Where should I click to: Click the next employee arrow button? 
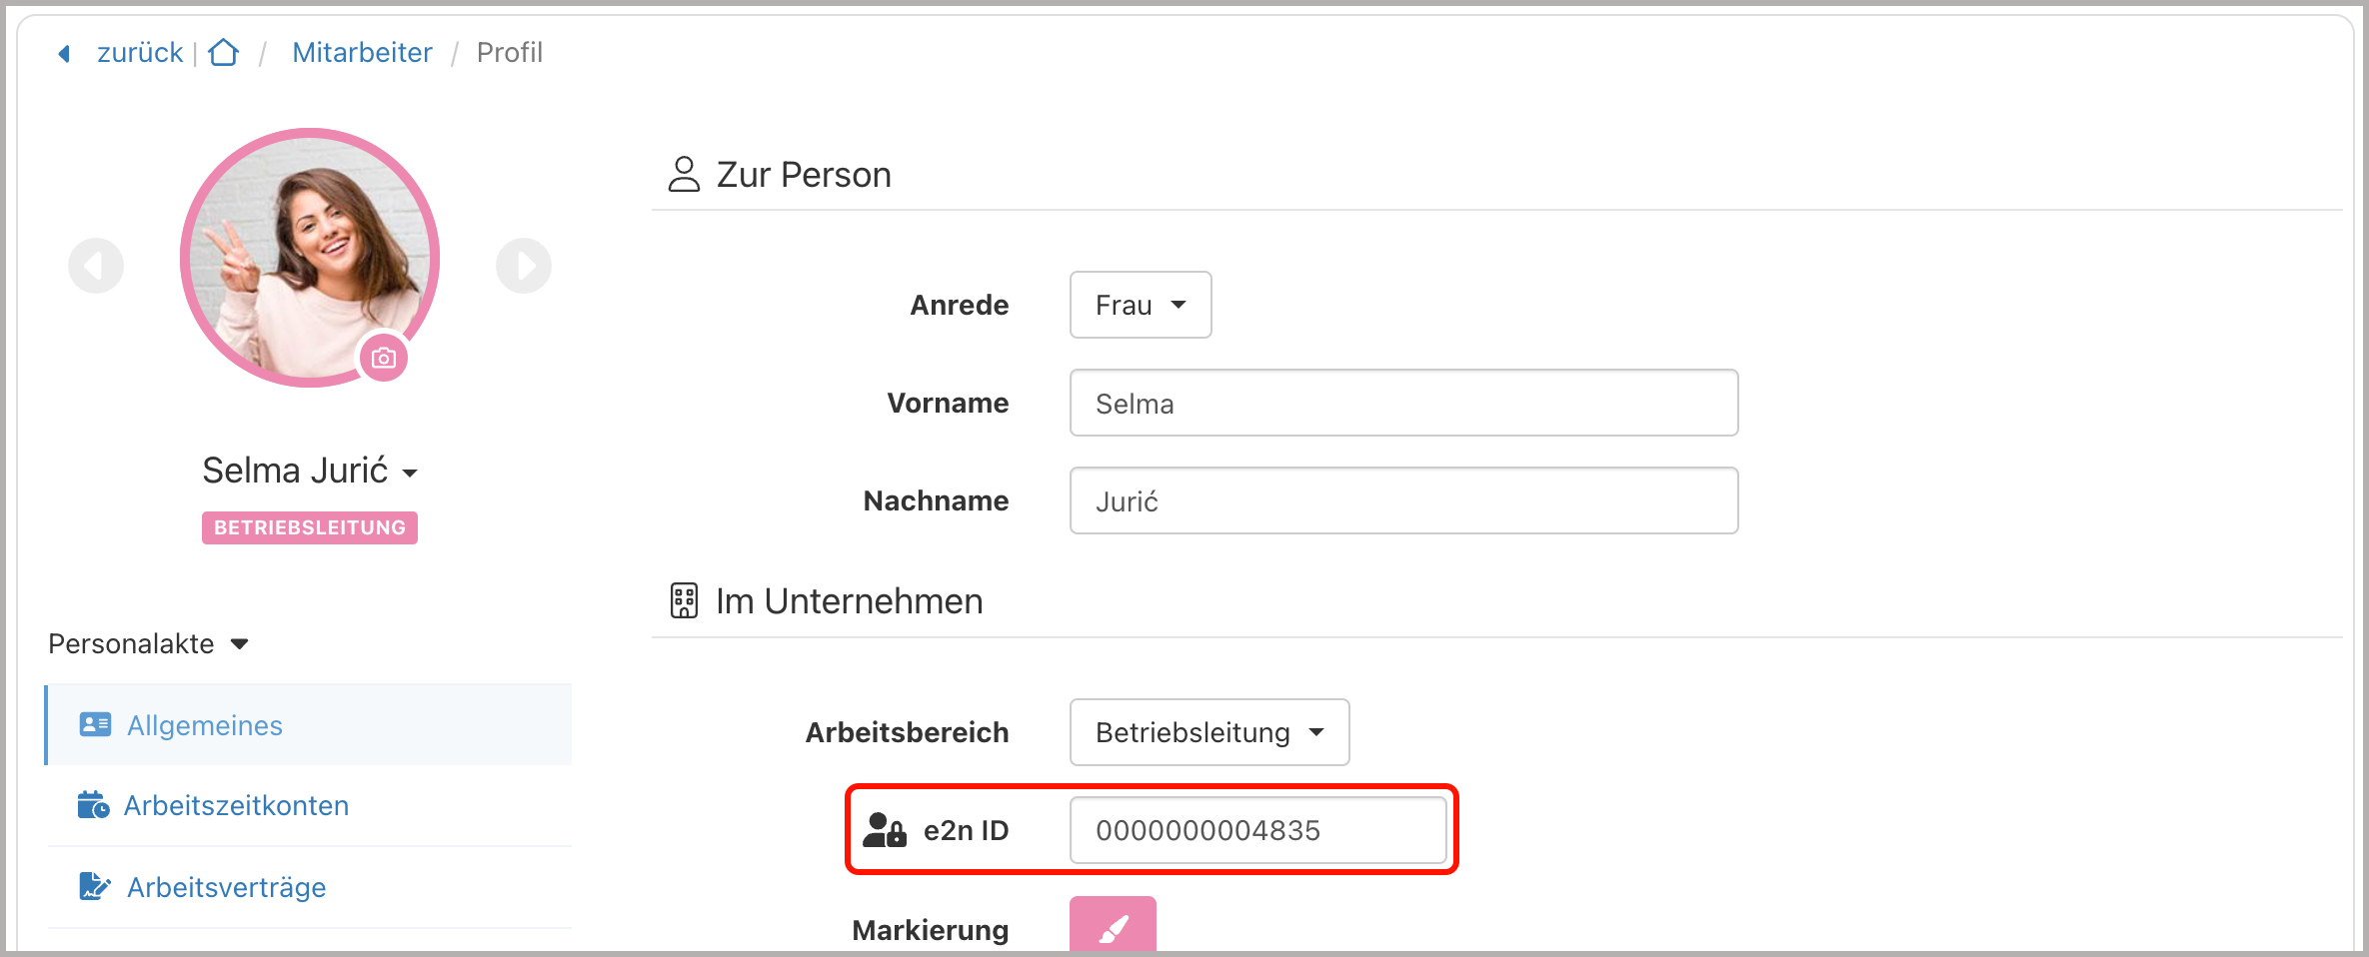coord(524,266)
